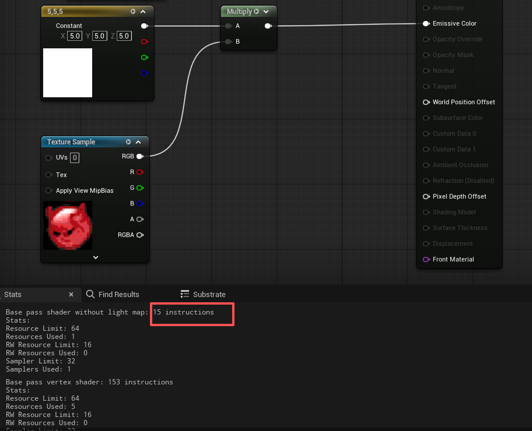Select the Texture Sample node title
Screen dimensions: 532x431
coord(71,142)
